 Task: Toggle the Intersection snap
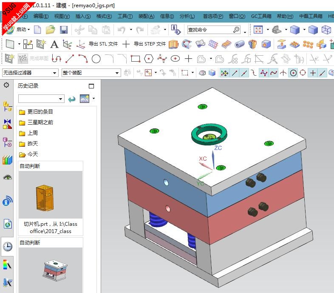click(283, 73)
